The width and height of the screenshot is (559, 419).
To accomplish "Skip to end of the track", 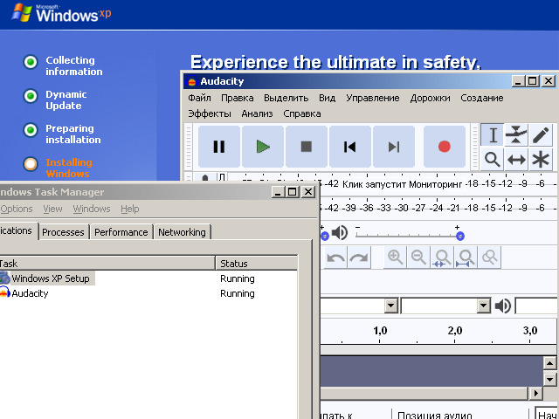I will click(x=394, y=147).
